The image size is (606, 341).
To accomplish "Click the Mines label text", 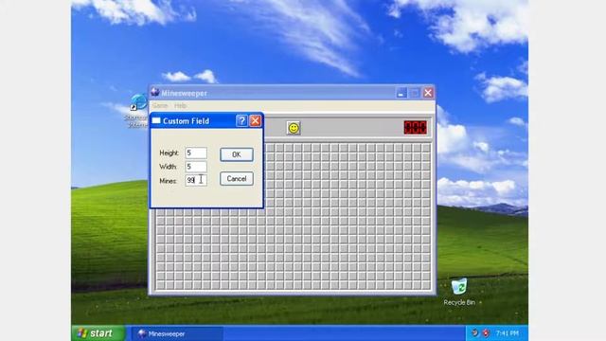I will pyautogui.click(x=169, y=181).
